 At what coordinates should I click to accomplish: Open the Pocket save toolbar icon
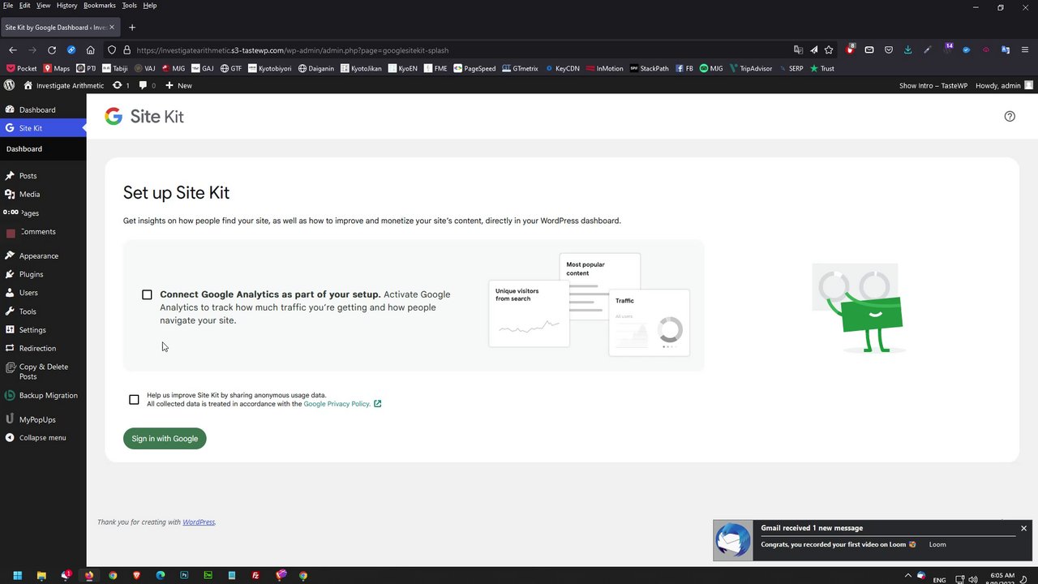pyautogui.click(x=889, y=50)
